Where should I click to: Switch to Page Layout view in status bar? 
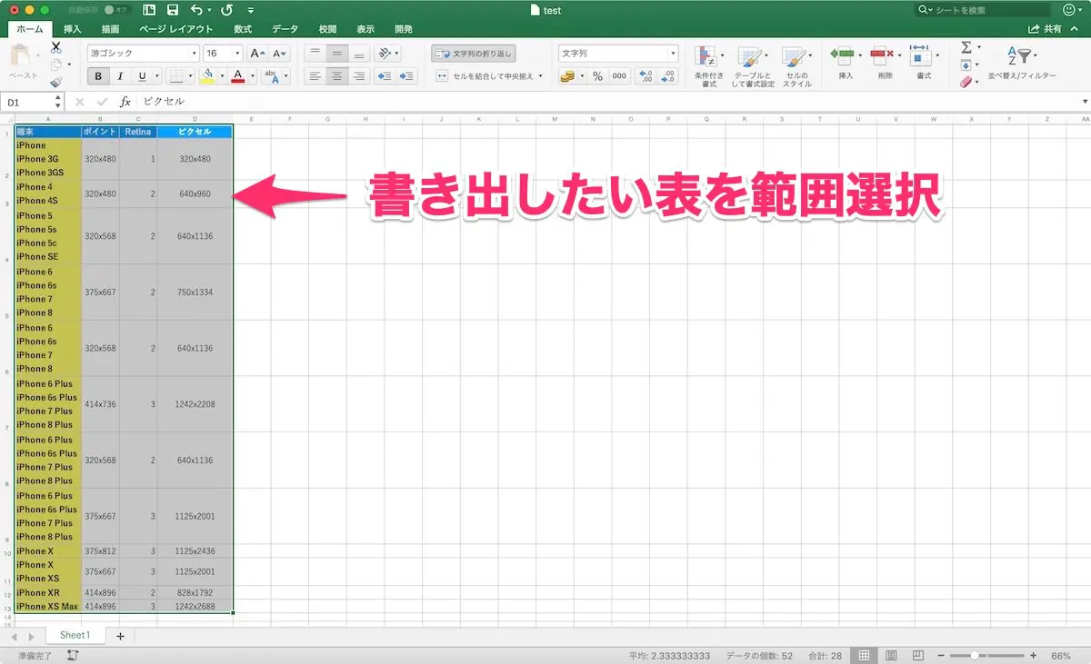890,655
